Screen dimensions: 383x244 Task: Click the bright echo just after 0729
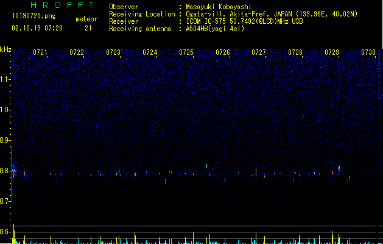click(339, 169)
